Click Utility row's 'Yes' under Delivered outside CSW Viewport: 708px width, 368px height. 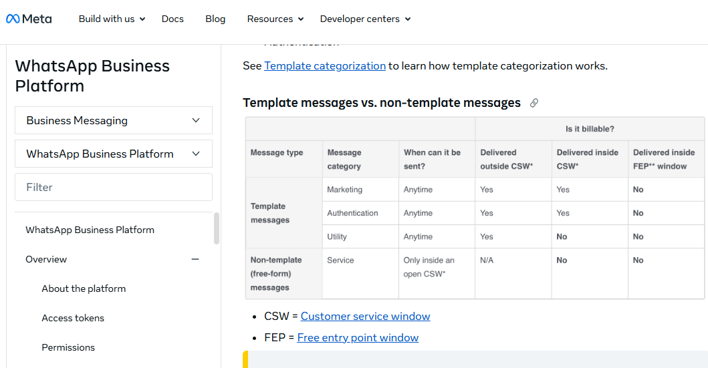(x=486, y=237)
